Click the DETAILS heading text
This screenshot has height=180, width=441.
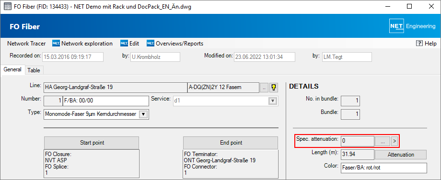pyautogui.click(x=304, y=87)
